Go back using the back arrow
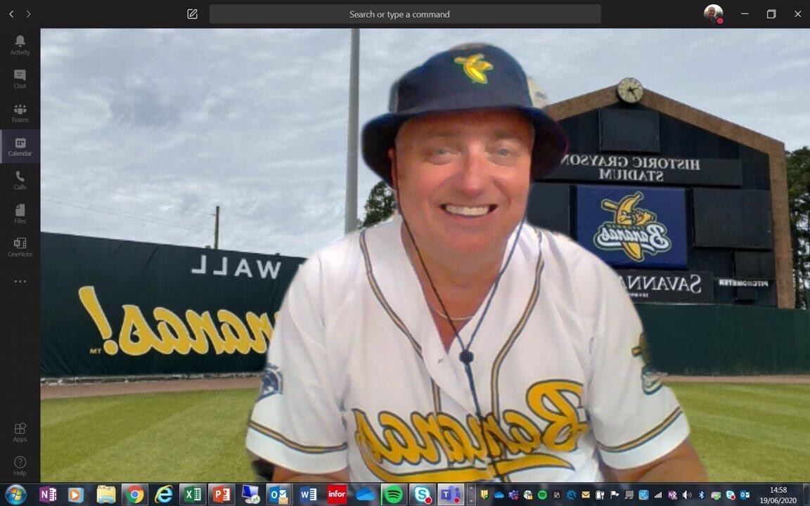 click(11, 14)
